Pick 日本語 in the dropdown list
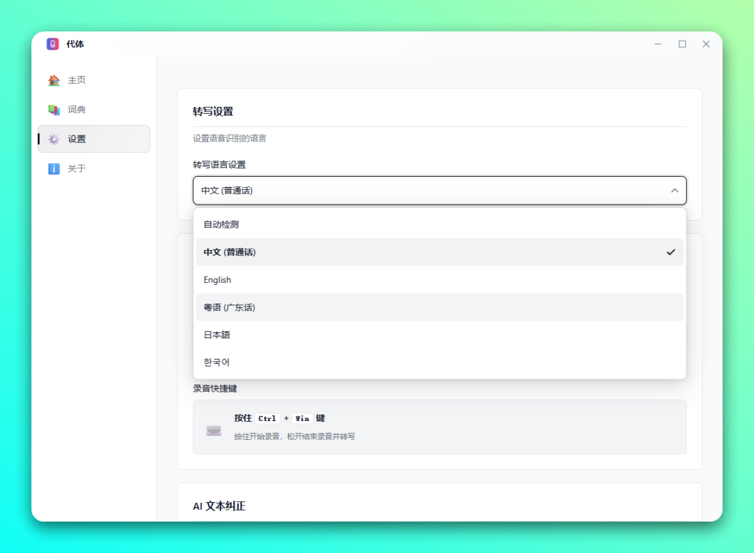 (216, 335)
